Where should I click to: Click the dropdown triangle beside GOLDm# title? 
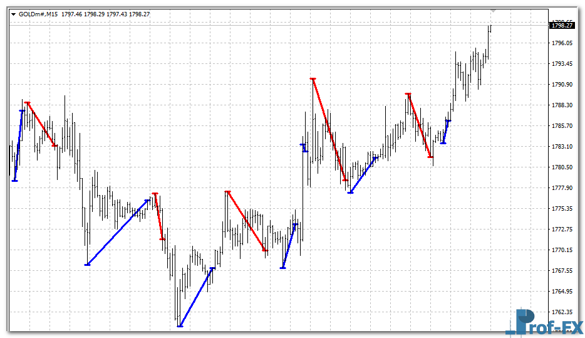(x=13, y=13)
